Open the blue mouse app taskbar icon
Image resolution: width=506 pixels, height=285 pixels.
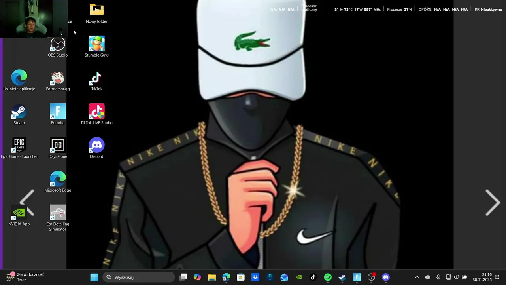(x=270, y=277)
